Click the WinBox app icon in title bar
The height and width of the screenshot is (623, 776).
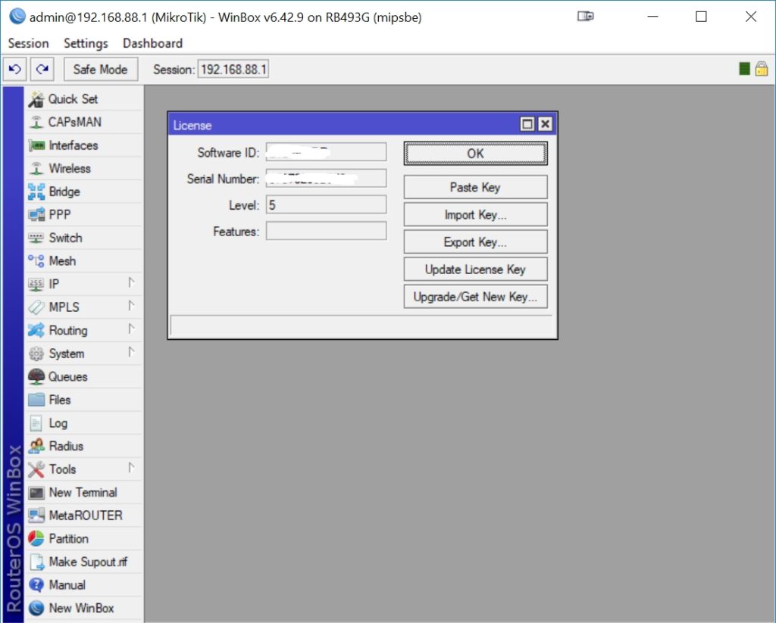pyautogui.click(x=17, y=17)
